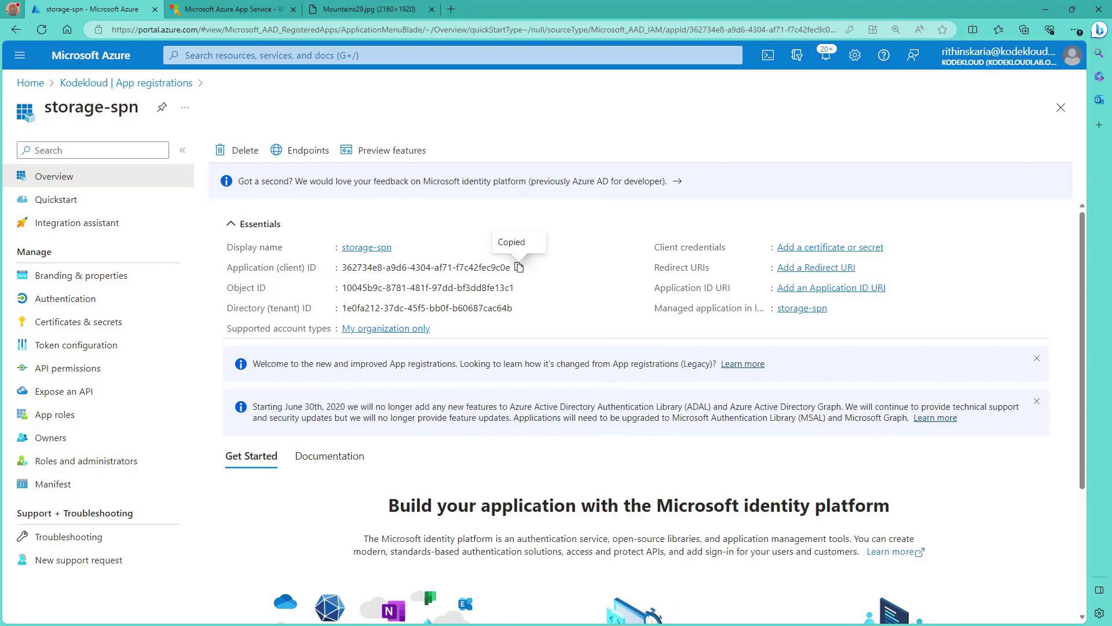
Task: Open portal settings gear
Action: [x=854, y=55]
